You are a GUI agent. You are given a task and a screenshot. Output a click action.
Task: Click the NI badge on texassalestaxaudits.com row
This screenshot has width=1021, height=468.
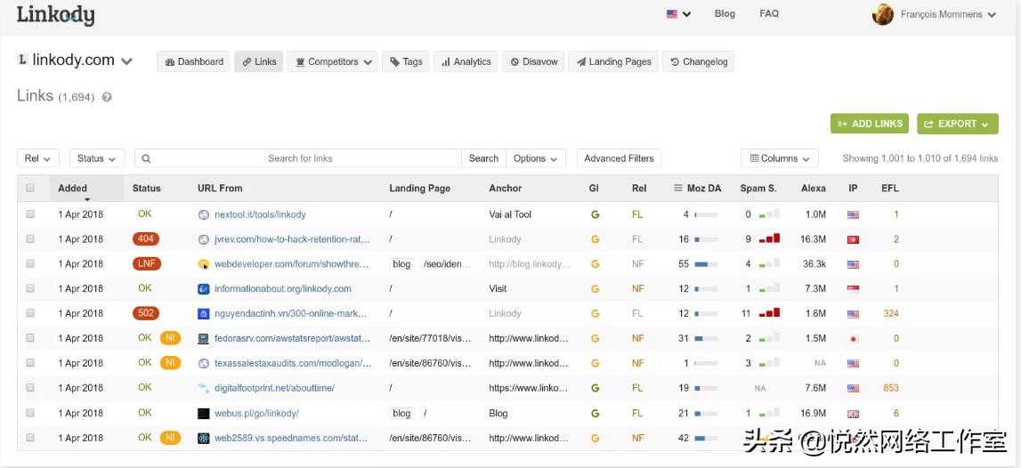click(x=170, y=362)
